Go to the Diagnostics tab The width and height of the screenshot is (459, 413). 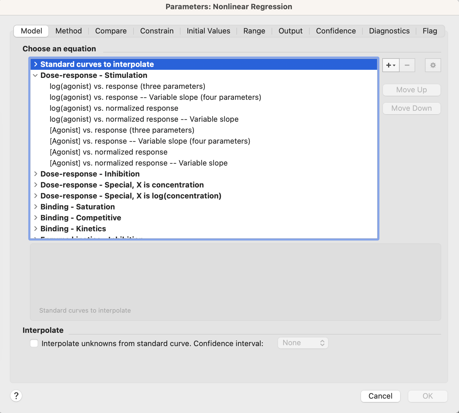point(389,31)
